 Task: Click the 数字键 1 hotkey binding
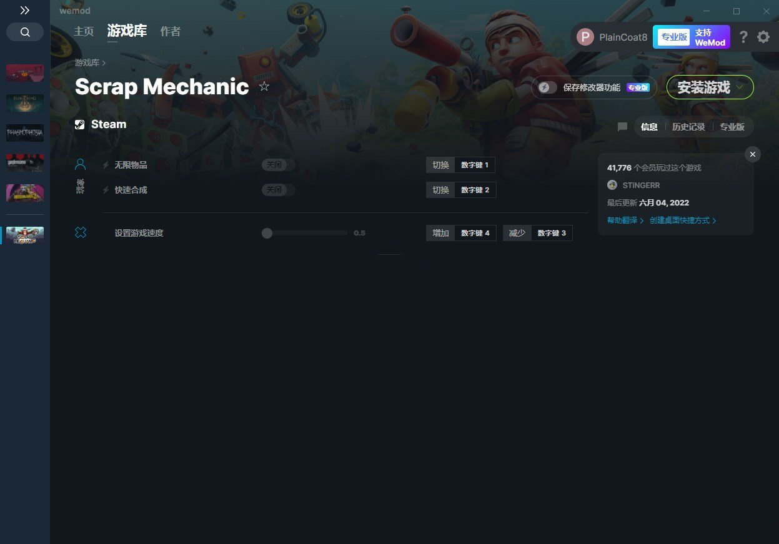(475, 165)
